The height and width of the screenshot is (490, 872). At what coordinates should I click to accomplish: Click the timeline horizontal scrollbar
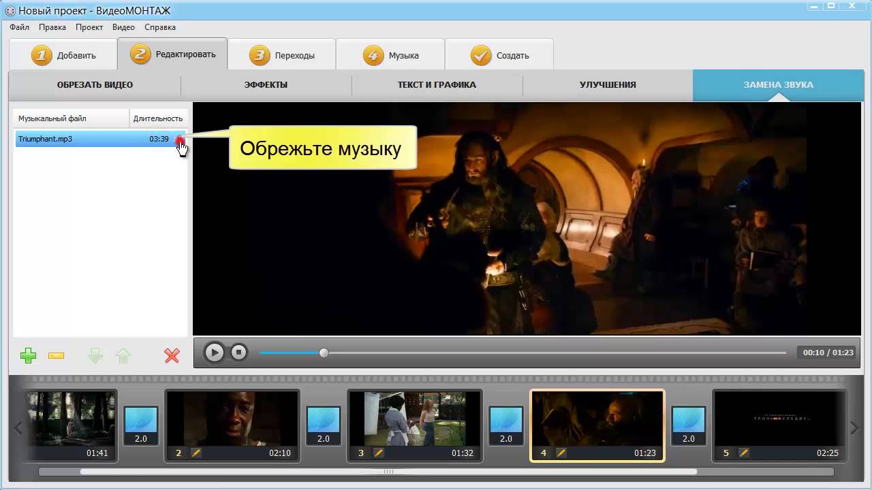(x=388, y=471)
